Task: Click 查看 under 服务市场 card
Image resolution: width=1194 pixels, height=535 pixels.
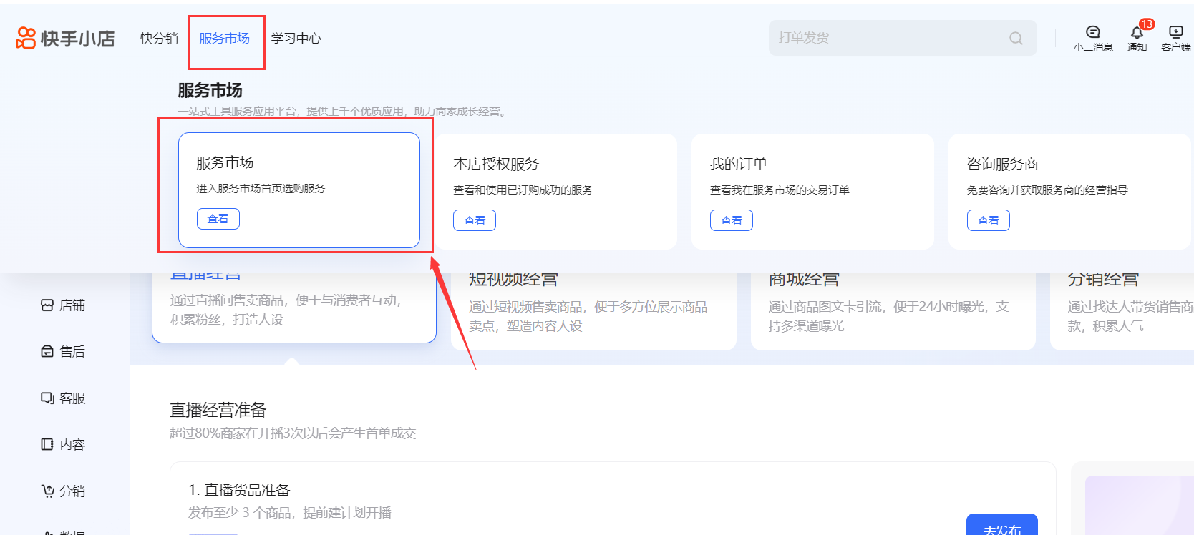Action: 218,219
